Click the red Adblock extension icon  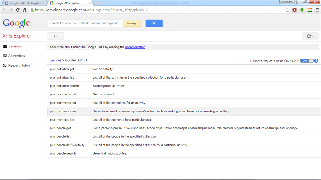point(295,10)
